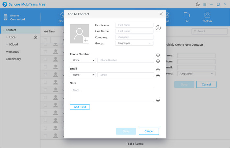Open the Toolbox tab
Image resolution: width=230 pixels, height=148 pixels.
(207, 17)
